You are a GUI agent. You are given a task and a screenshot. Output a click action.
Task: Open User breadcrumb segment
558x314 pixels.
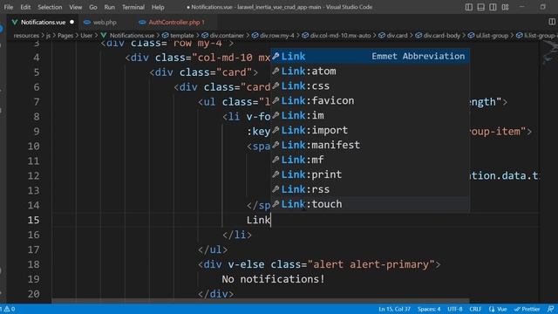point(86,36)
